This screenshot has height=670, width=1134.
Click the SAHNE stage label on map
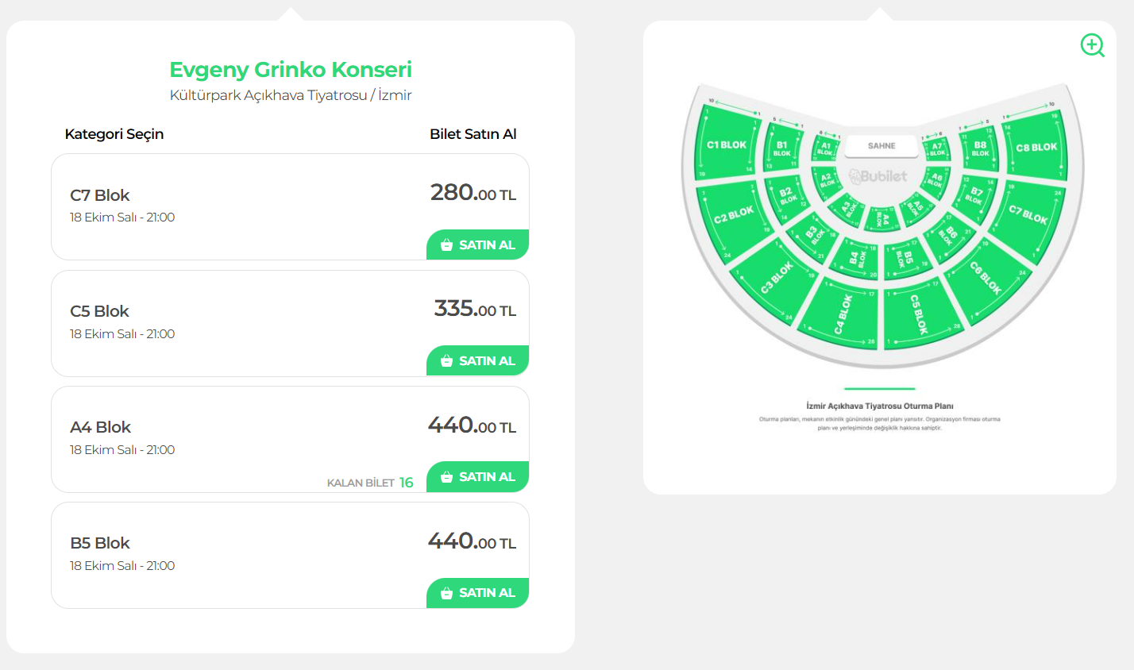(881, 146)
